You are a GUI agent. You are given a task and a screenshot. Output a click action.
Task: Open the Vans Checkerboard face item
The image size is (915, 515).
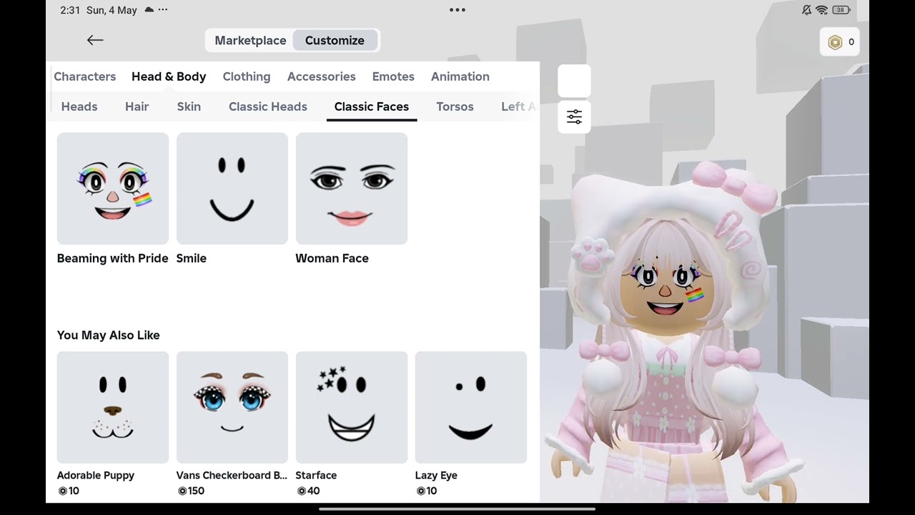(232, 408)
